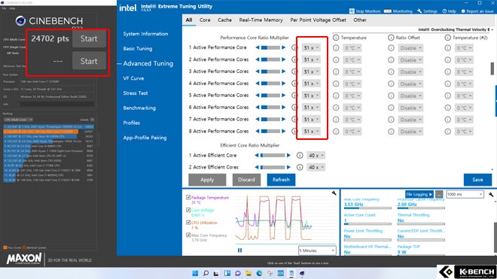Switch to the Real-Time Memory tab
Image resolution: width=497 pixels, height=279 pixels.
click(261, 20)
